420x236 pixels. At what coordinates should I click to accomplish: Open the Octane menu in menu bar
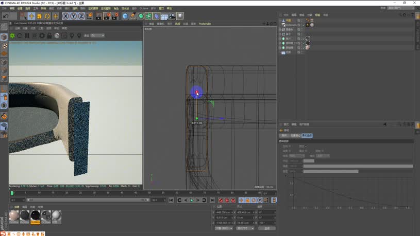click(x=144, y=9)
